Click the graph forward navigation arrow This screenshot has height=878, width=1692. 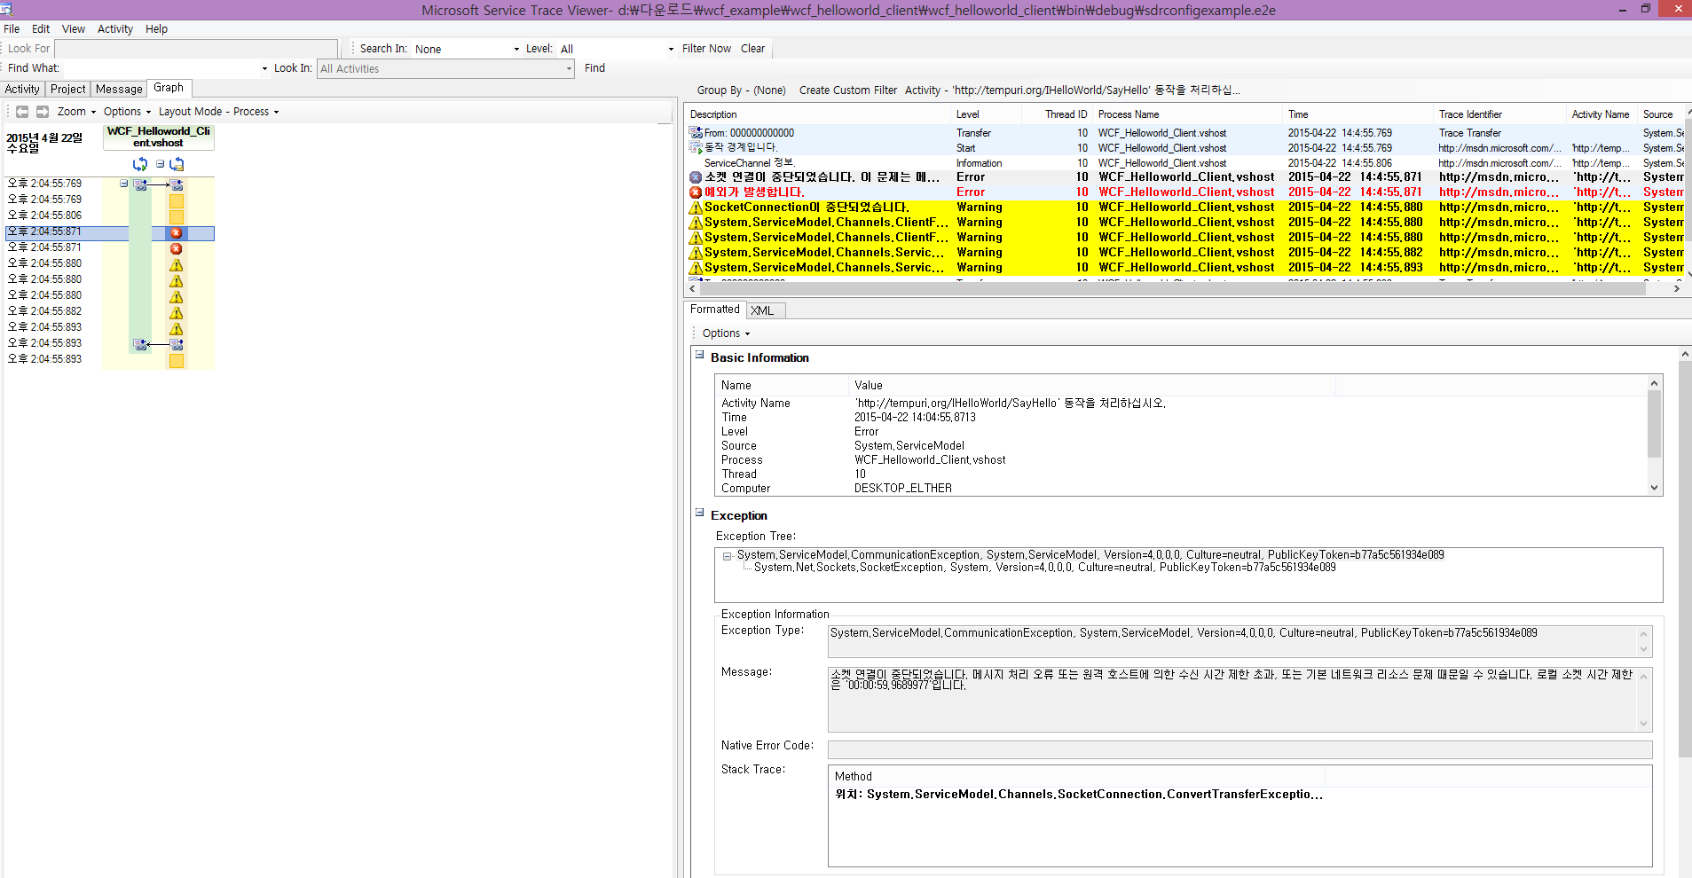(x=42, y=112)
